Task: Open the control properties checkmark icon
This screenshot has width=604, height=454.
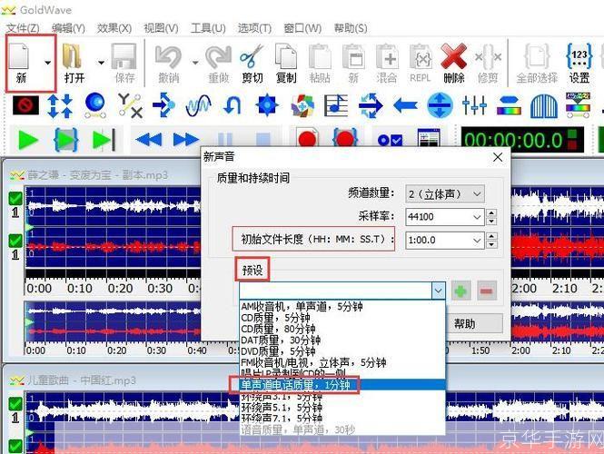Action: [390, 140]
